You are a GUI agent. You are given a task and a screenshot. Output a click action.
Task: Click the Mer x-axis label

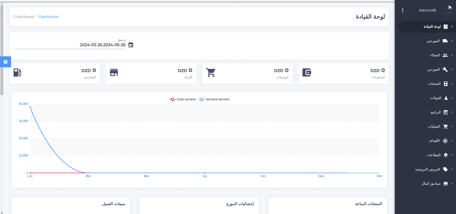146,176
